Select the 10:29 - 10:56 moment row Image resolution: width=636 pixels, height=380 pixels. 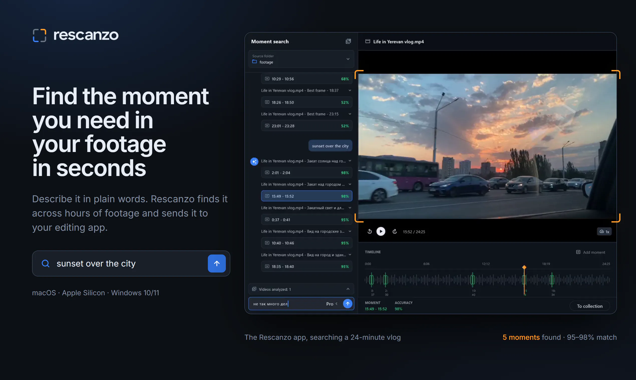[x=306, y=79]
